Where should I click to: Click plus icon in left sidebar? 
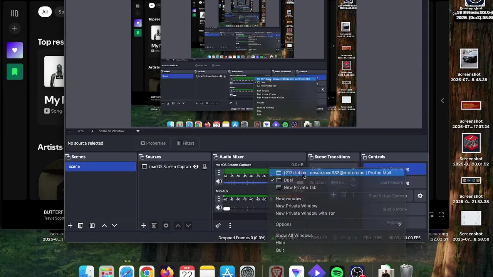coord(15,28)
